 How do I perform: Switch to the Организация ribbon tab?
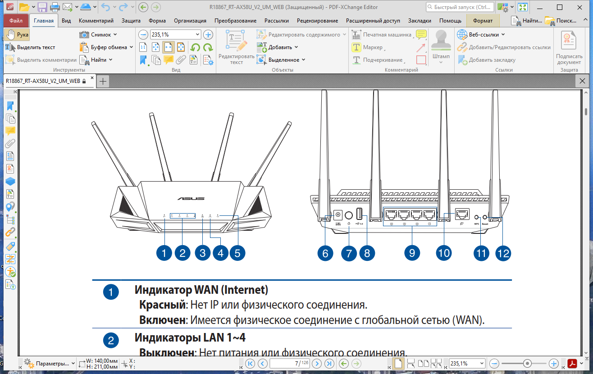click(190, 21)
